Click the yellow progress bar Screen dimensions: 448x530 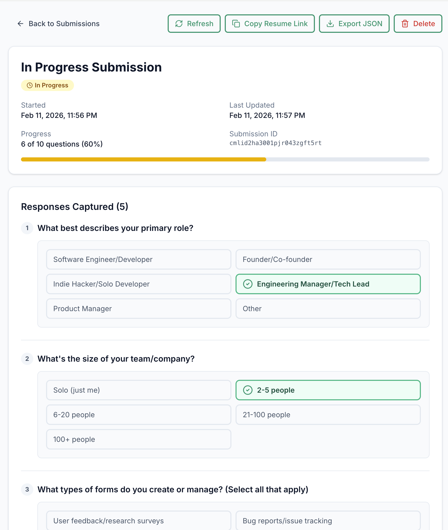(x=143, y=159)
